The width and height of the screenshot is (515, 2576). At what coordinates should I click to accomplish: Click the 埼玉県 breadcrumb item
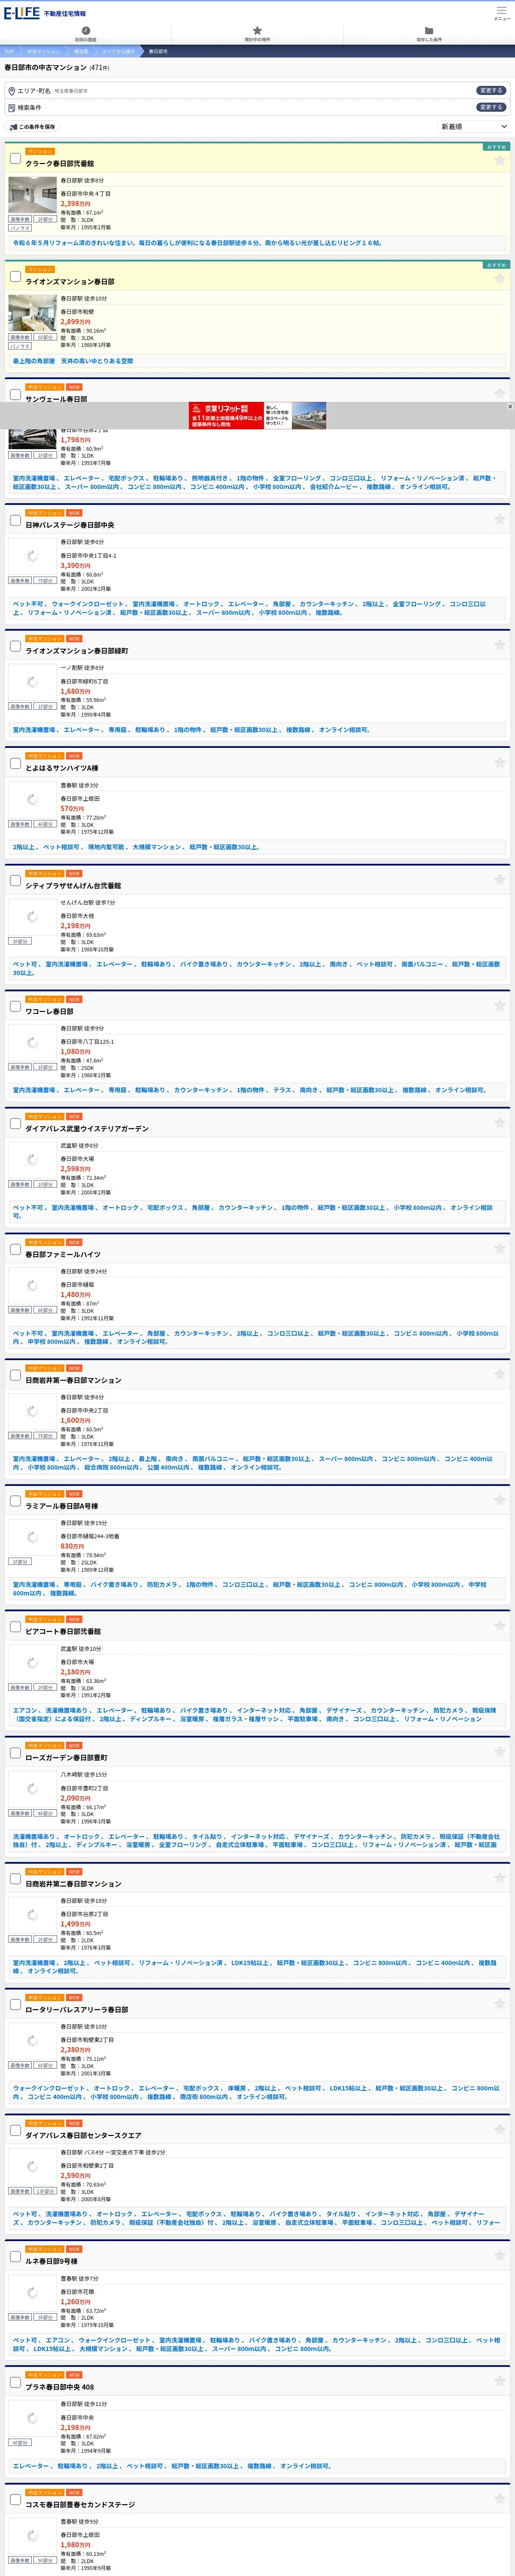tap(81, 51)
